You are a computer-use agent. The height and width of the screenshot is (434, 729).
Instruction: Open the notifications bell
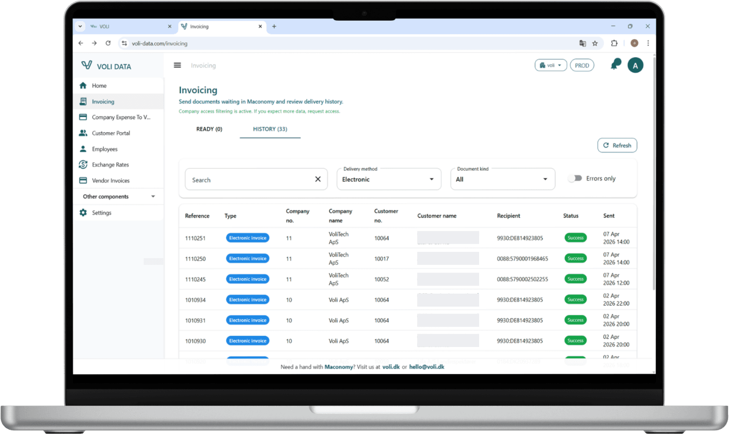tap(614, 65)
